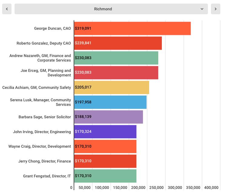The width and height of the screenshot is (227, 195).
Task: Click John Irving's $170,324 bar
Action: [105, 132]
